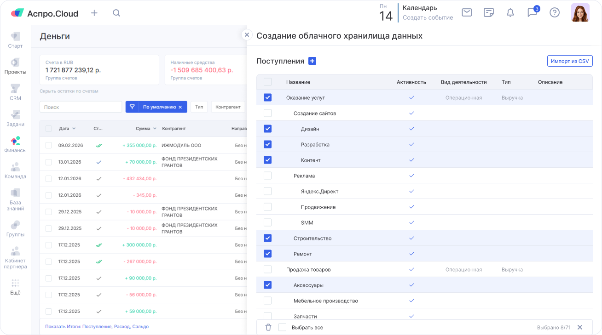Screen dimensions: 602x335
Task: Open chat messages with 3 badge
Action: pyautogui.click(x=533, y=12)
